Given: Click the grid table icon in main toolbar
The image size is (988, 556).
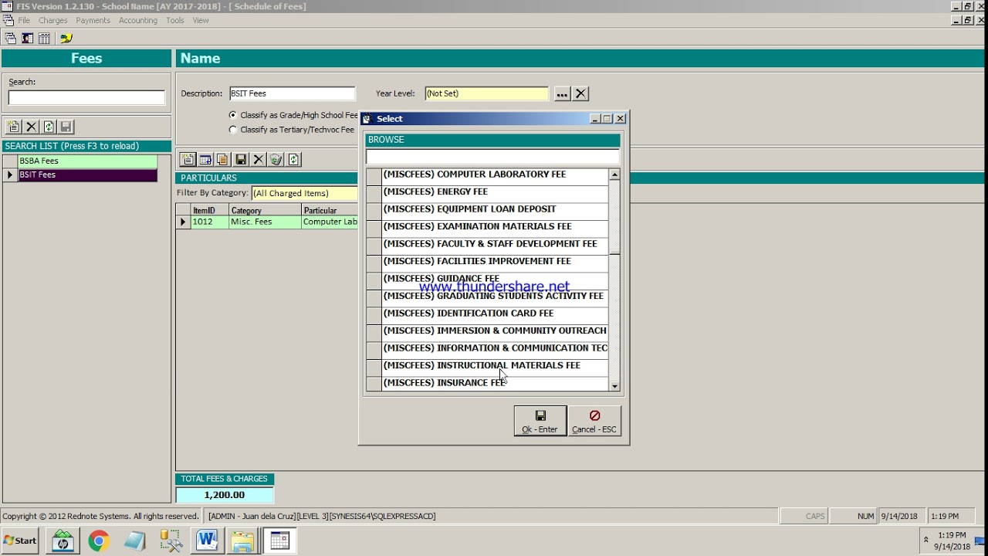Looking at the screenshot, I should point(44,38).
